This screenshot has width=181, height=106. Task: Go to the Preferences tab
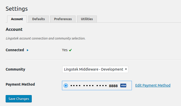point(63,19)
